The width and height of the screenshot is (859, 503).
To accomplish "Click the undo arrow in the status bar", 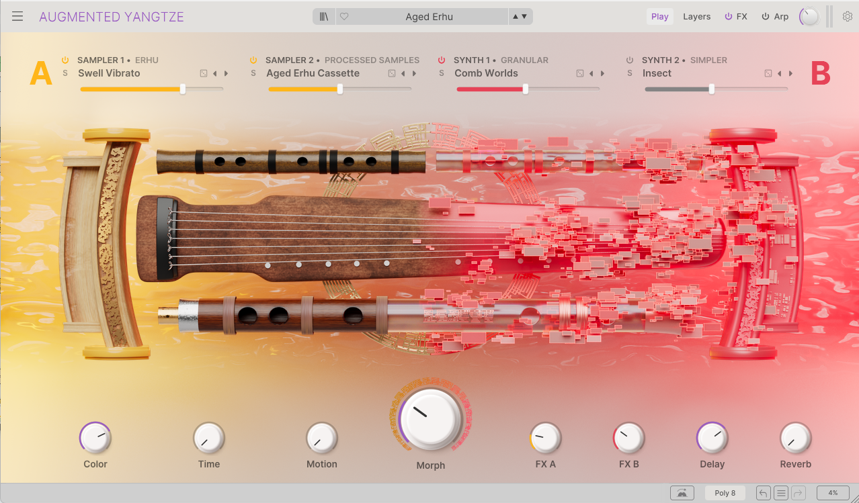I will [x=763, y=493].
